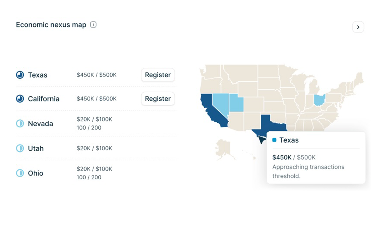Viewport: 379px width, 226px height.
Task: Select Ohio on the US map
Action: pyautogui.click(x=319, y=100)
